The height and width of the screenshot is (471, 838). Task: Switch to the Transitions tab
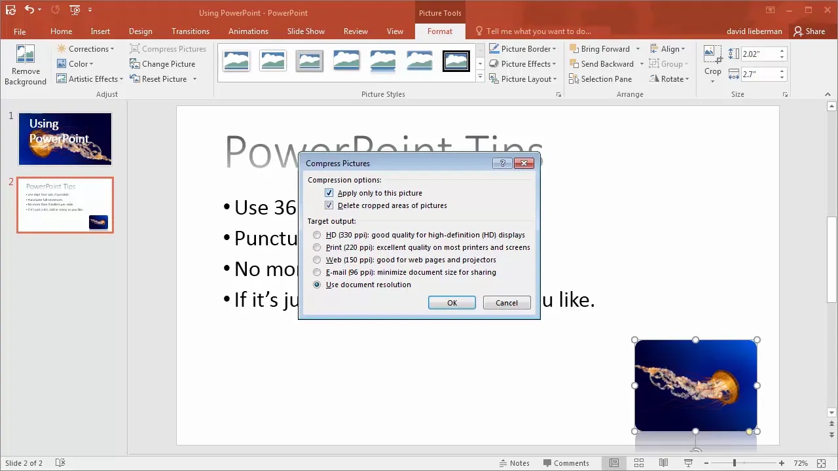[191, 31]
